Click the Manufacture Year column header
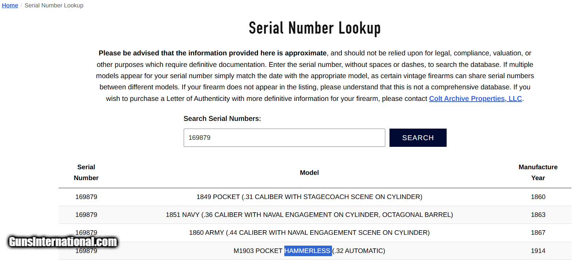This screenshot has height=260, width=576. (x=538, y=172)
